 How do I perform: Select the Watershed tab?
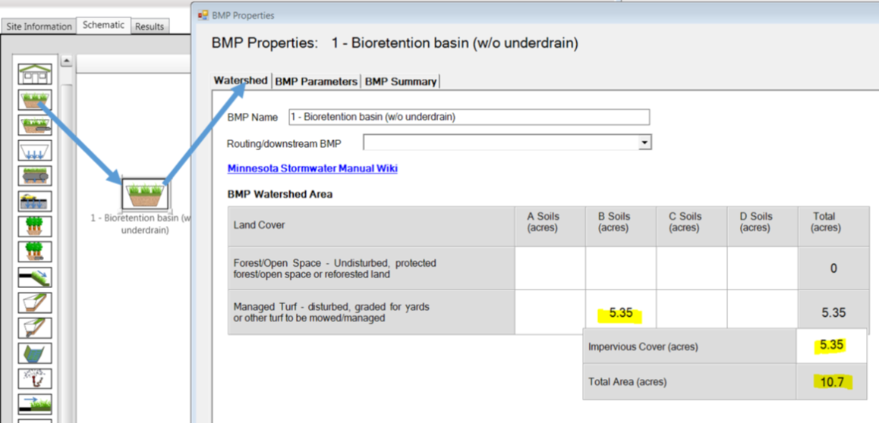(x=240, y=80)
